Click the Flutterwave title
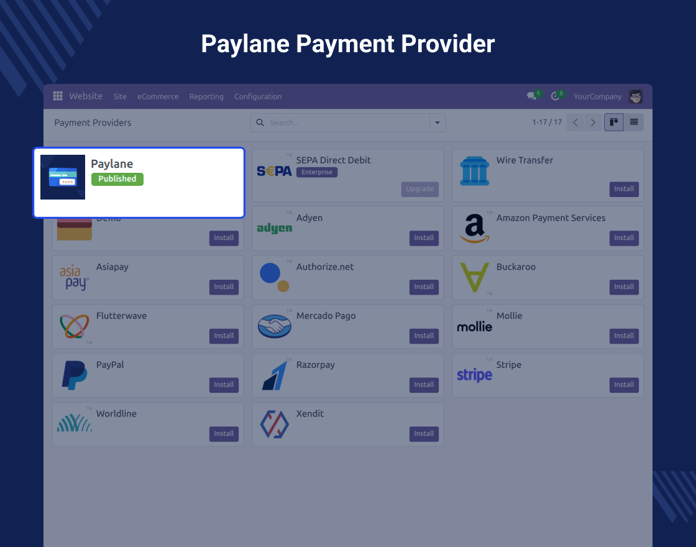The image size is (696, 547). 122,316
